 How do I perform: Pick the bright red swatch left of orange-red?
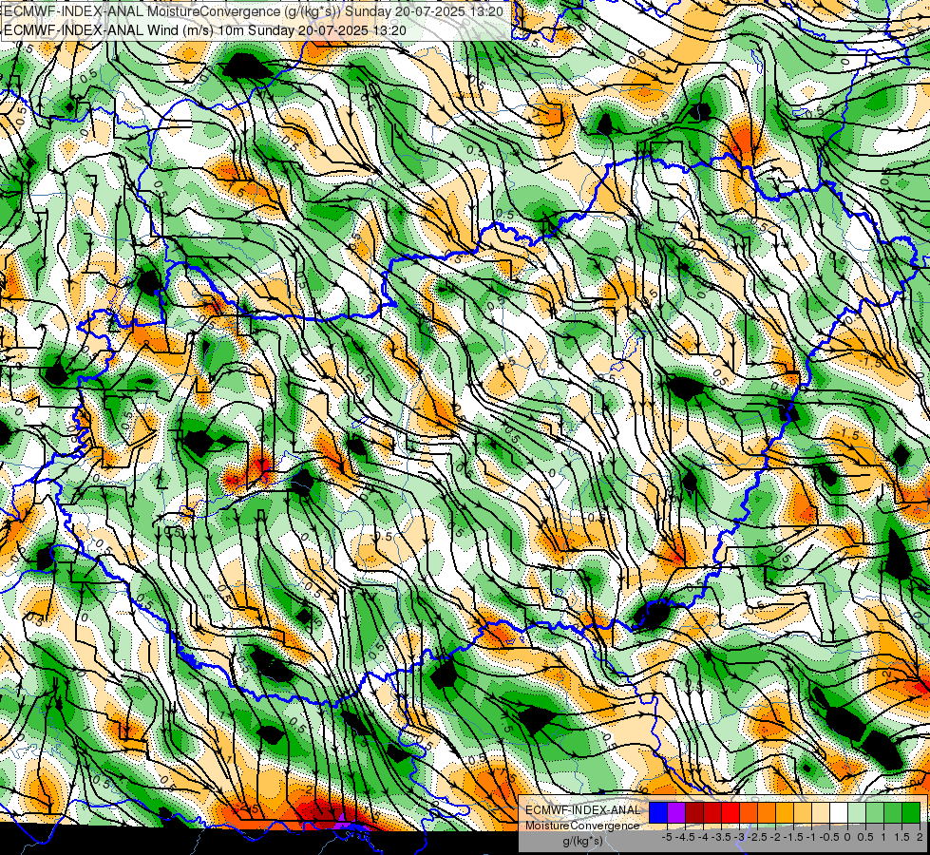point(731,812)
